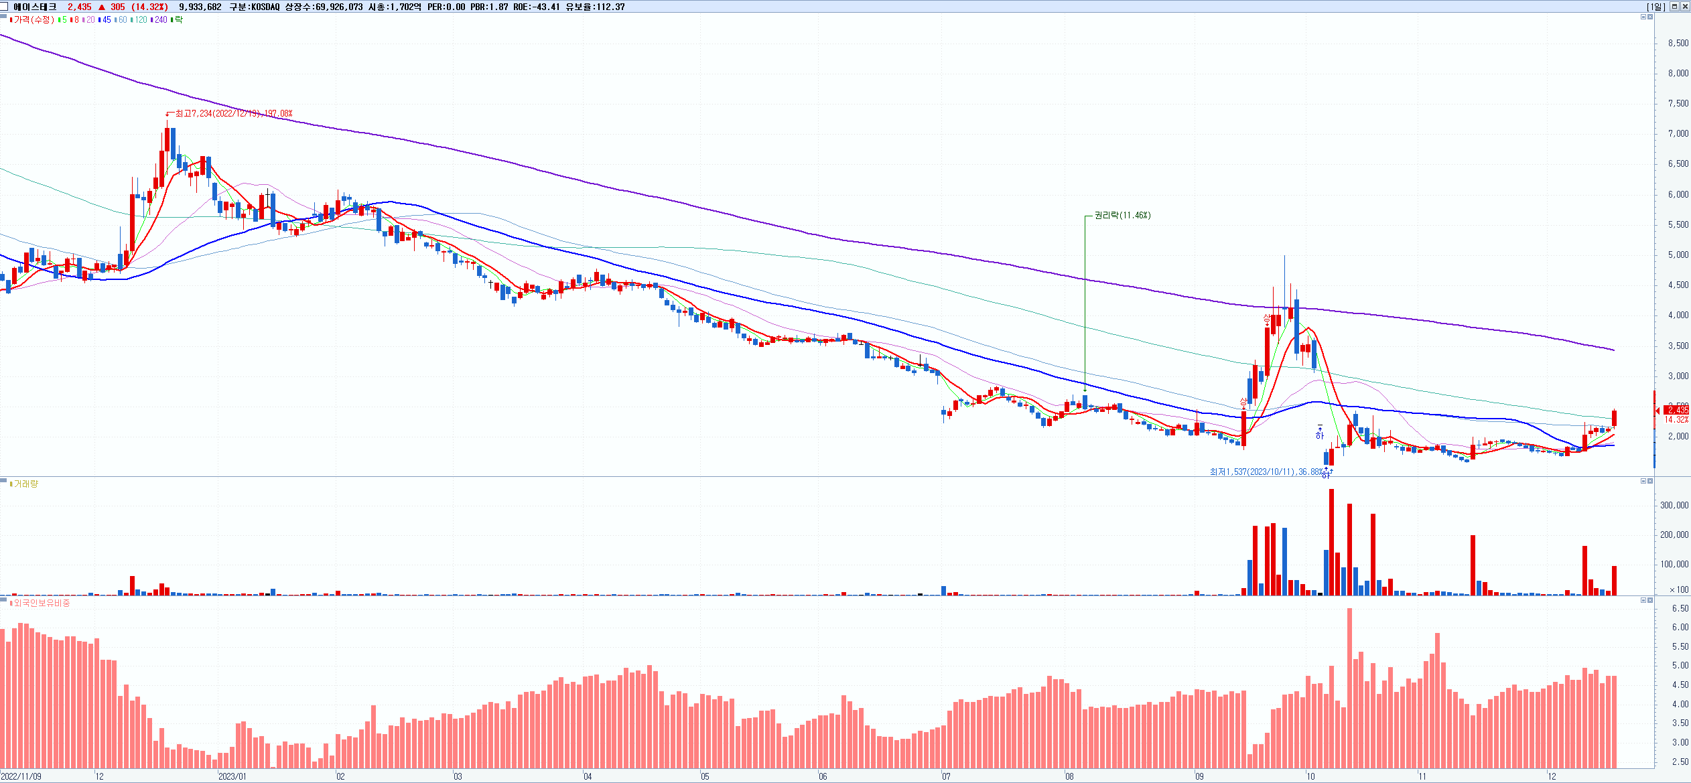The height and width of the screenshot is (783, 1691).
Task: Click the 거래량 volume indicator label
Action: coord(25,484)
